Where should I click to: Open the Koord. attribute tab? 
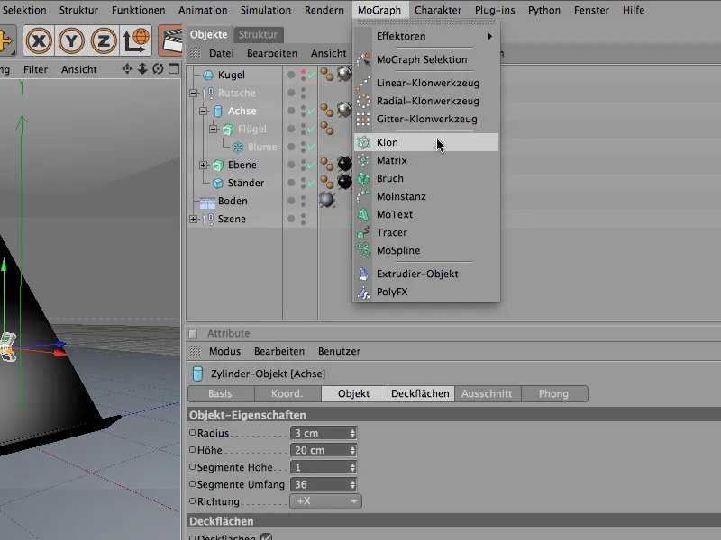287,394
